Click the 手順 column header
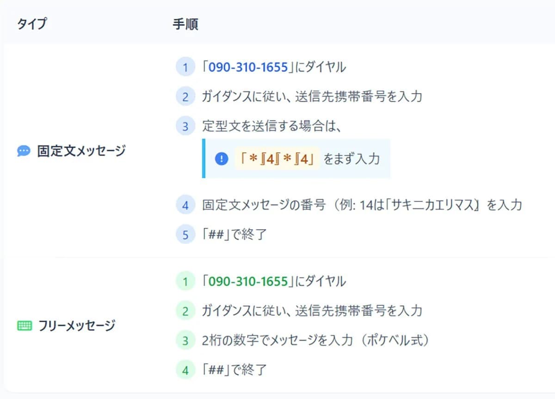The image size is (555, 399). 185,24
